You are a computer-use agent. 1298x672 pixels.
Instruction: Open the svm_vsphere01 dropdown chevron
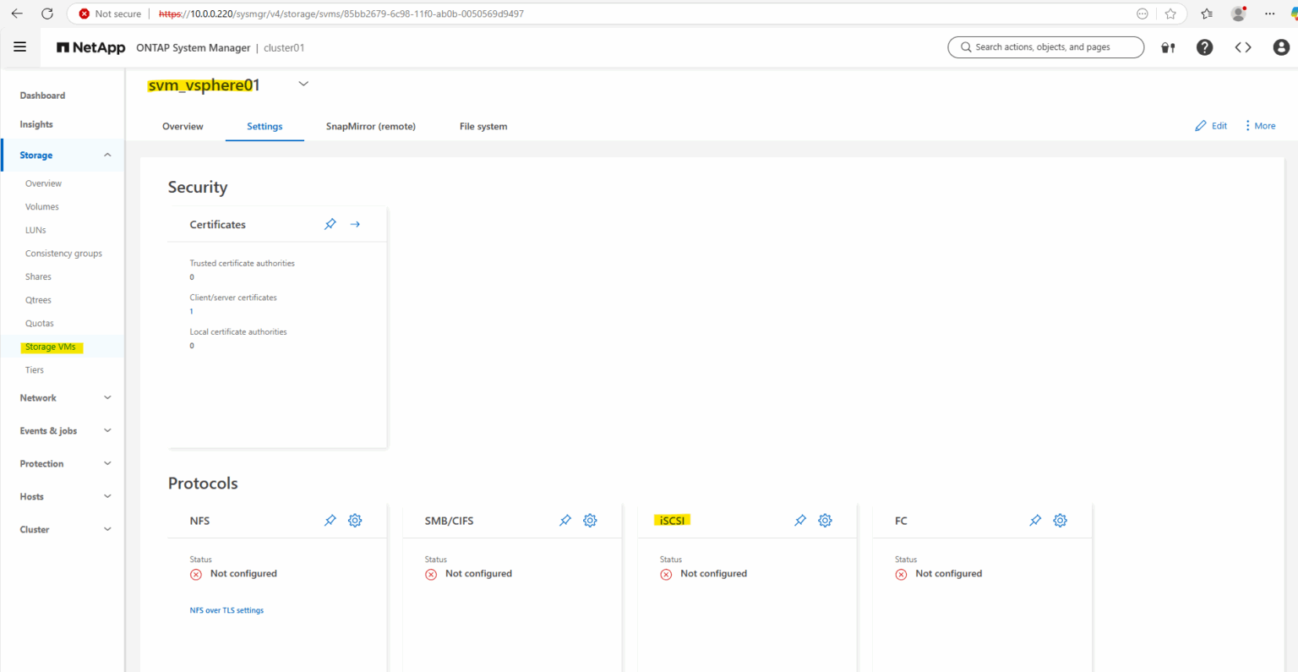(x=303, y=83)
